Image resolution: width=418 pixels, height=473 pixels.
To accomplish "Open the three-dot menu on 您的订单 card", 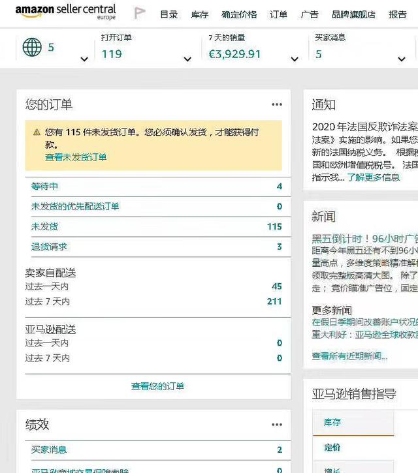I will tap(277, 104).
